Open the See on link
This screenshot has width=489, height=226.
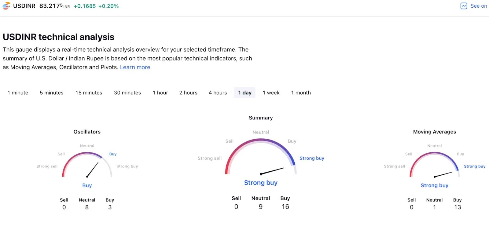pos(479,6)
